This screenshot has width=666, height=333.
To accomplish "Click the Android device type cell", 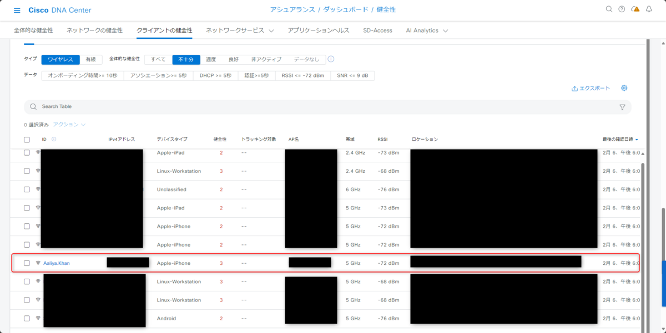I will tap(167, 319).
